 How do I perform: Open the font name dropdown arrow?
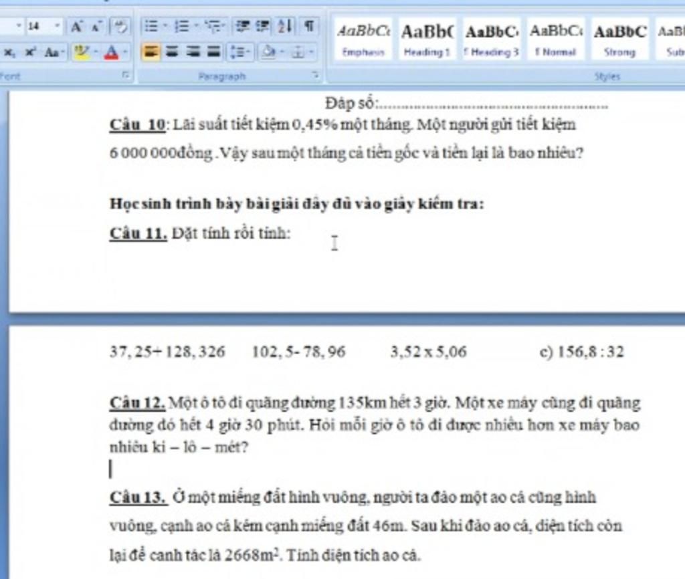(x=19, y=27)
